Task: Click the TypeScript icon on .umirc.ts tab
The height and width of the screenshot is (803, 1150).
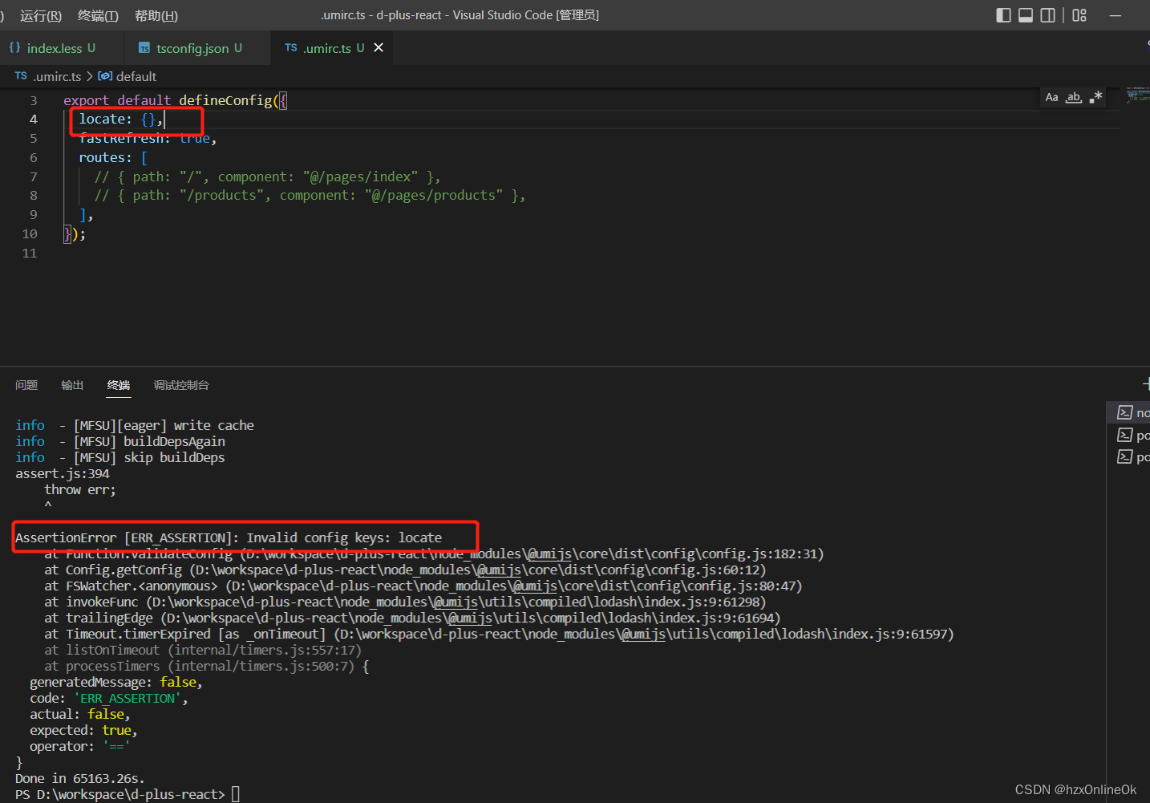Action: coord(290,47)
